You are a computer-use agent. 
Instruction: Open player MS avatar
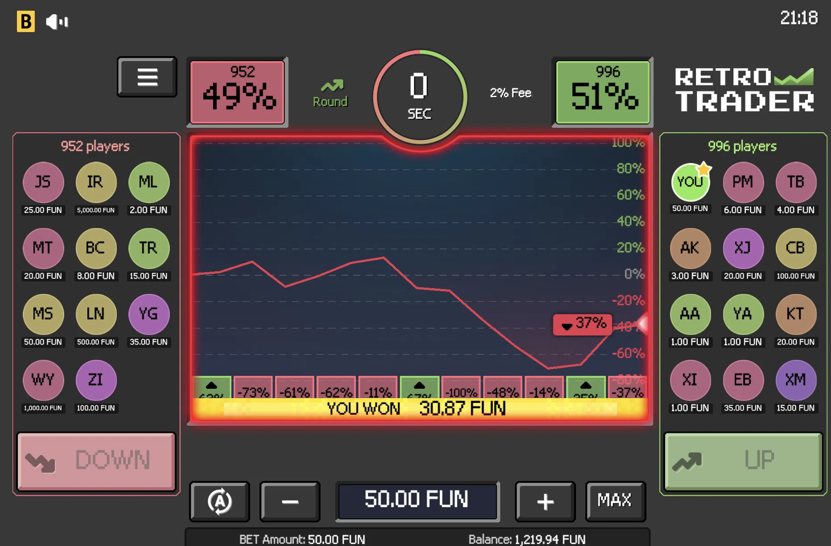point(43,314)
